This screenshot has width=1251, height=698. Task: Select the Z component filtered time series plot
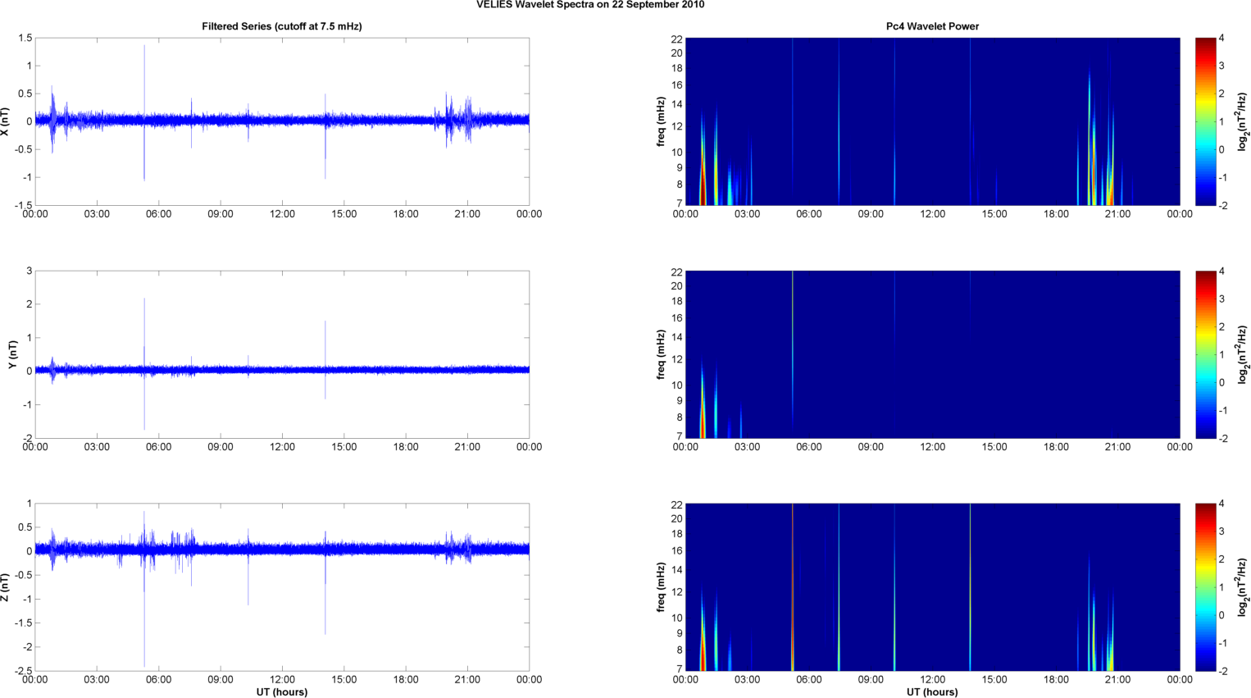282,587
